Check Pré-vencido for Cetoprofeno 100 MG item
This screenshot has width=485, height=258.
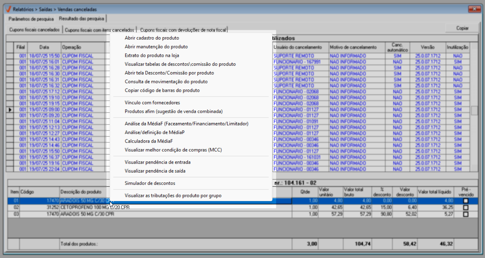click(465, 207)
